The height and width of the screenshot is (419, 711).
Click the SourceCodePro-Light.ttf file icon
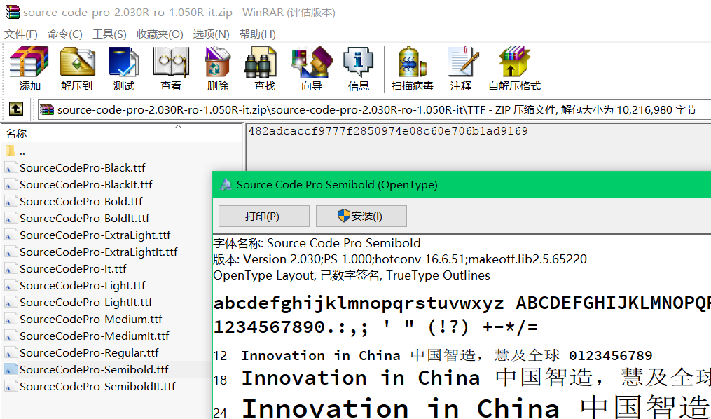pyautogui.click(x=11, y=286)
